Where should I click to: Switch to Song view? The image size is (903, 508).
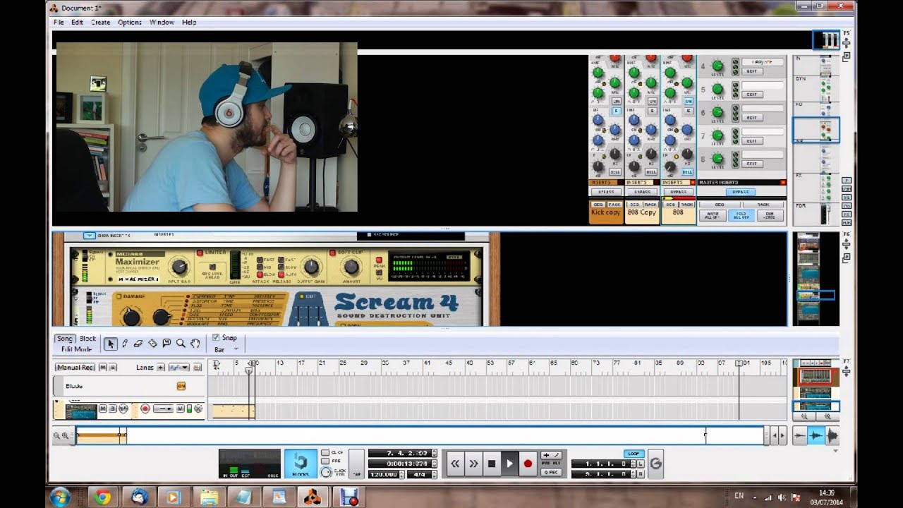click(x=65, y=339)
